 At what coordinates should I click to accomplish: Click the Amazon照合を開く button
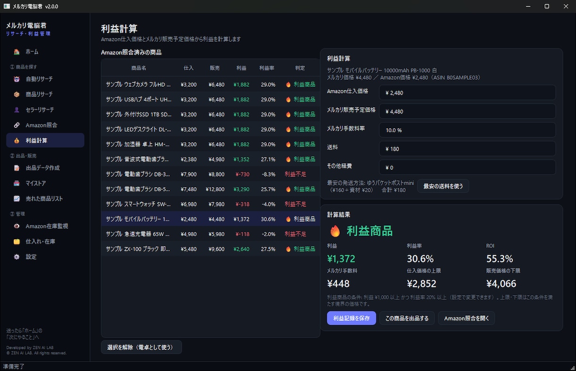tap(466, 318)
